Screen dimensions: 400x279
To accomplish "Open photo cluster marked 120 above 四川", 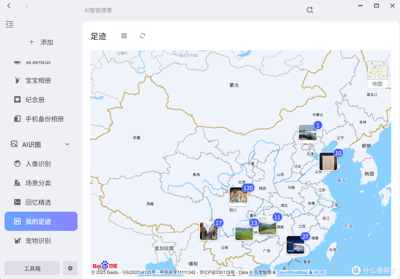I will (x=238, y=196).
